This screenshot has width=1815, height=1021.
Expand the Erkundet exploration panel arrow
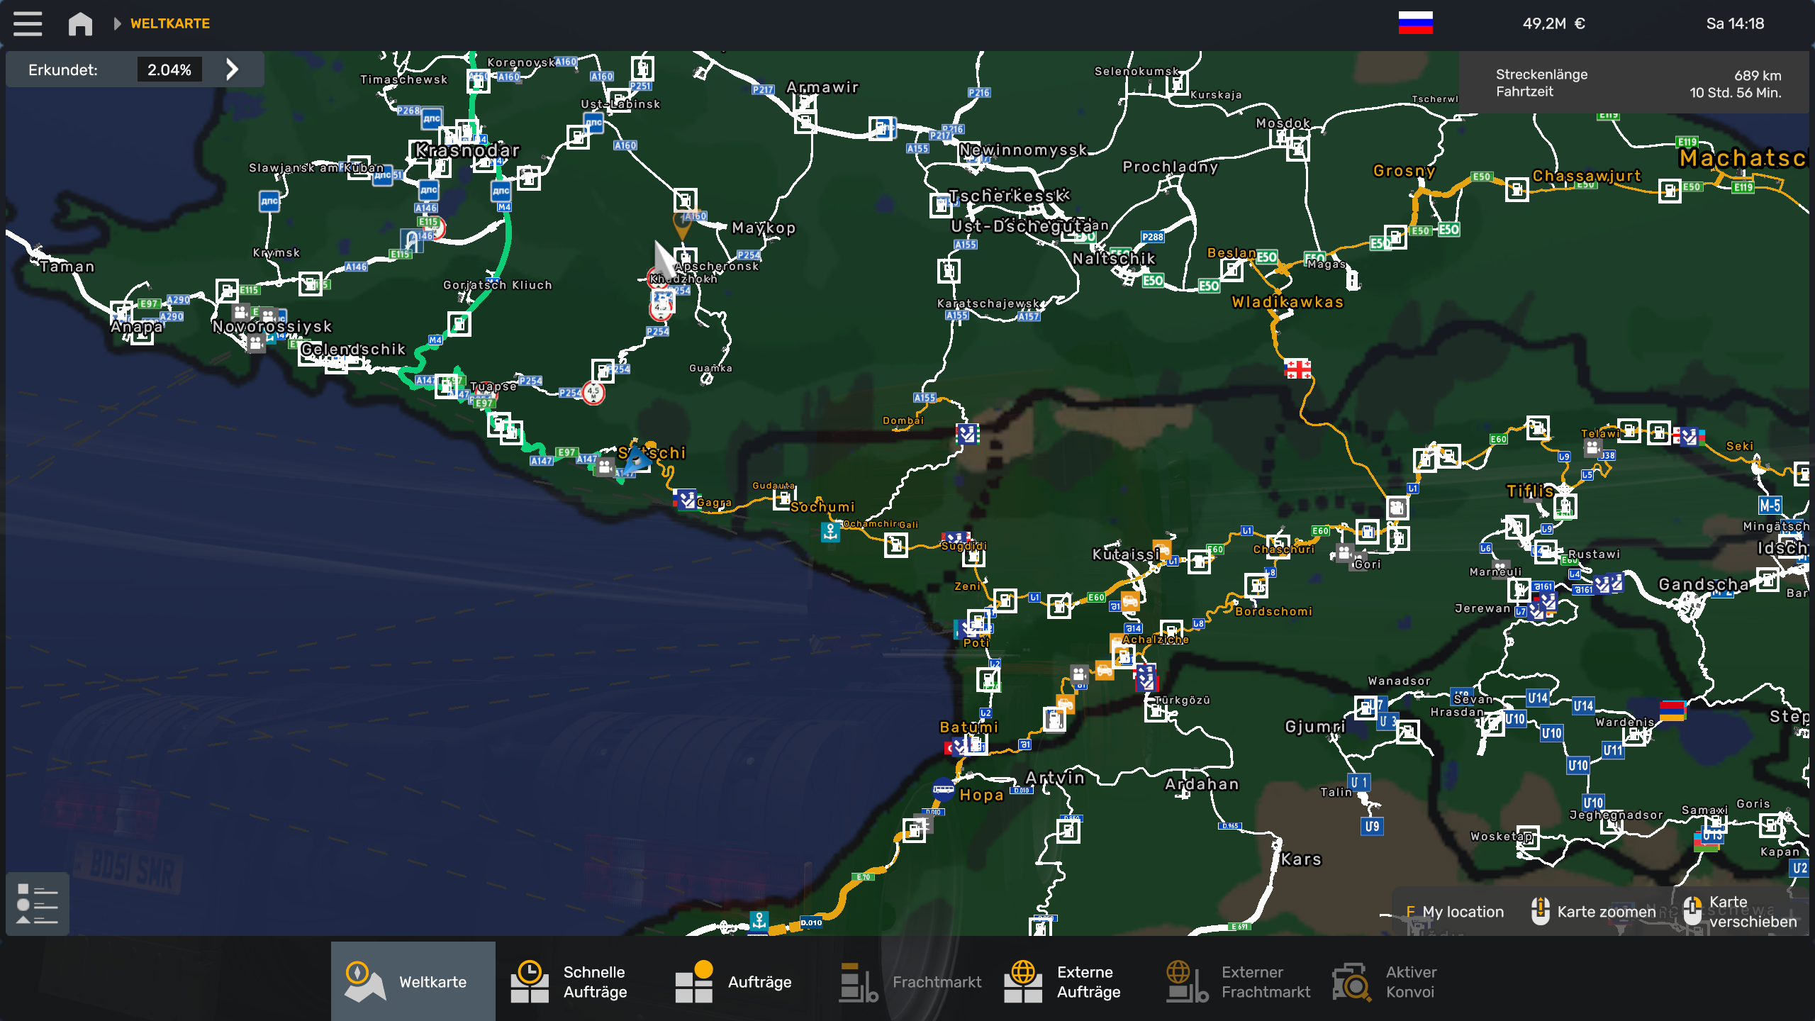pyautogui.click(x=232, y=69)
